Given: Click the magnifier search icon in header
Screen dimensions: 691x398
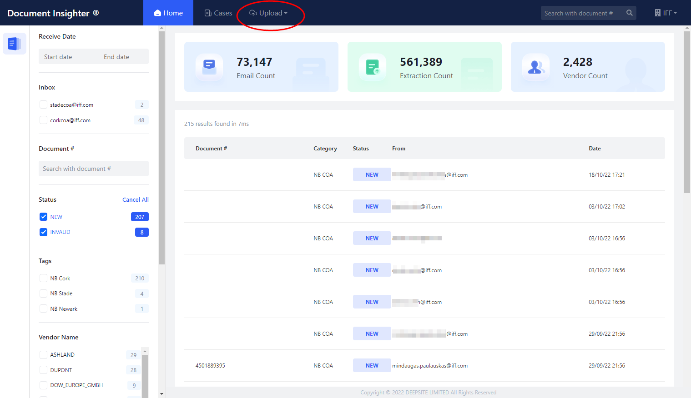Looking at the screenshot, I should point(629,13).
